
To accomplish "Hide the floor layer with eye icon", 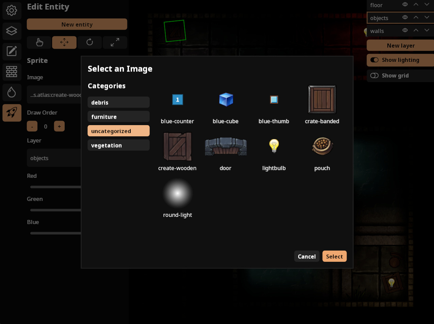I will [405, 5].
